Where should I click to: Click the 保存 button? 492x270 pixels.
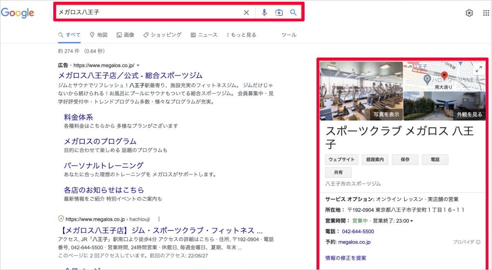coord(405,160)
